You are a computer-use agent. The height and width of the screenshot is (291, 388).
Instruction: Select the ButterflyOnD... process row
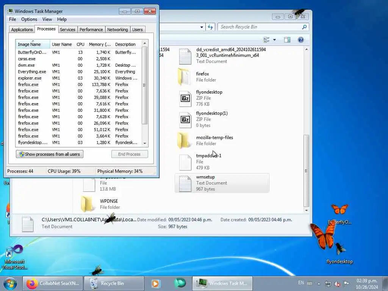(x=78, y=52)
